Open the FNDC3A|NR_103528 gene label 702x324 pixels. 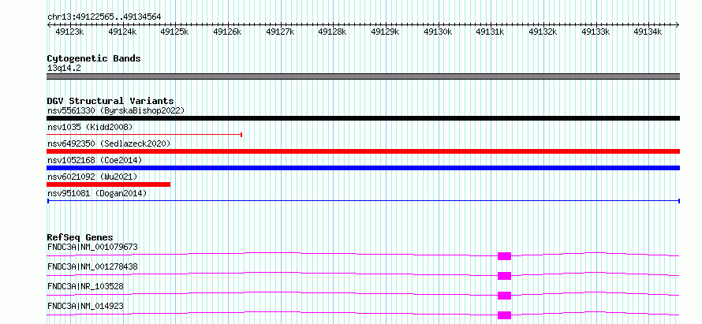pos(85,286)
